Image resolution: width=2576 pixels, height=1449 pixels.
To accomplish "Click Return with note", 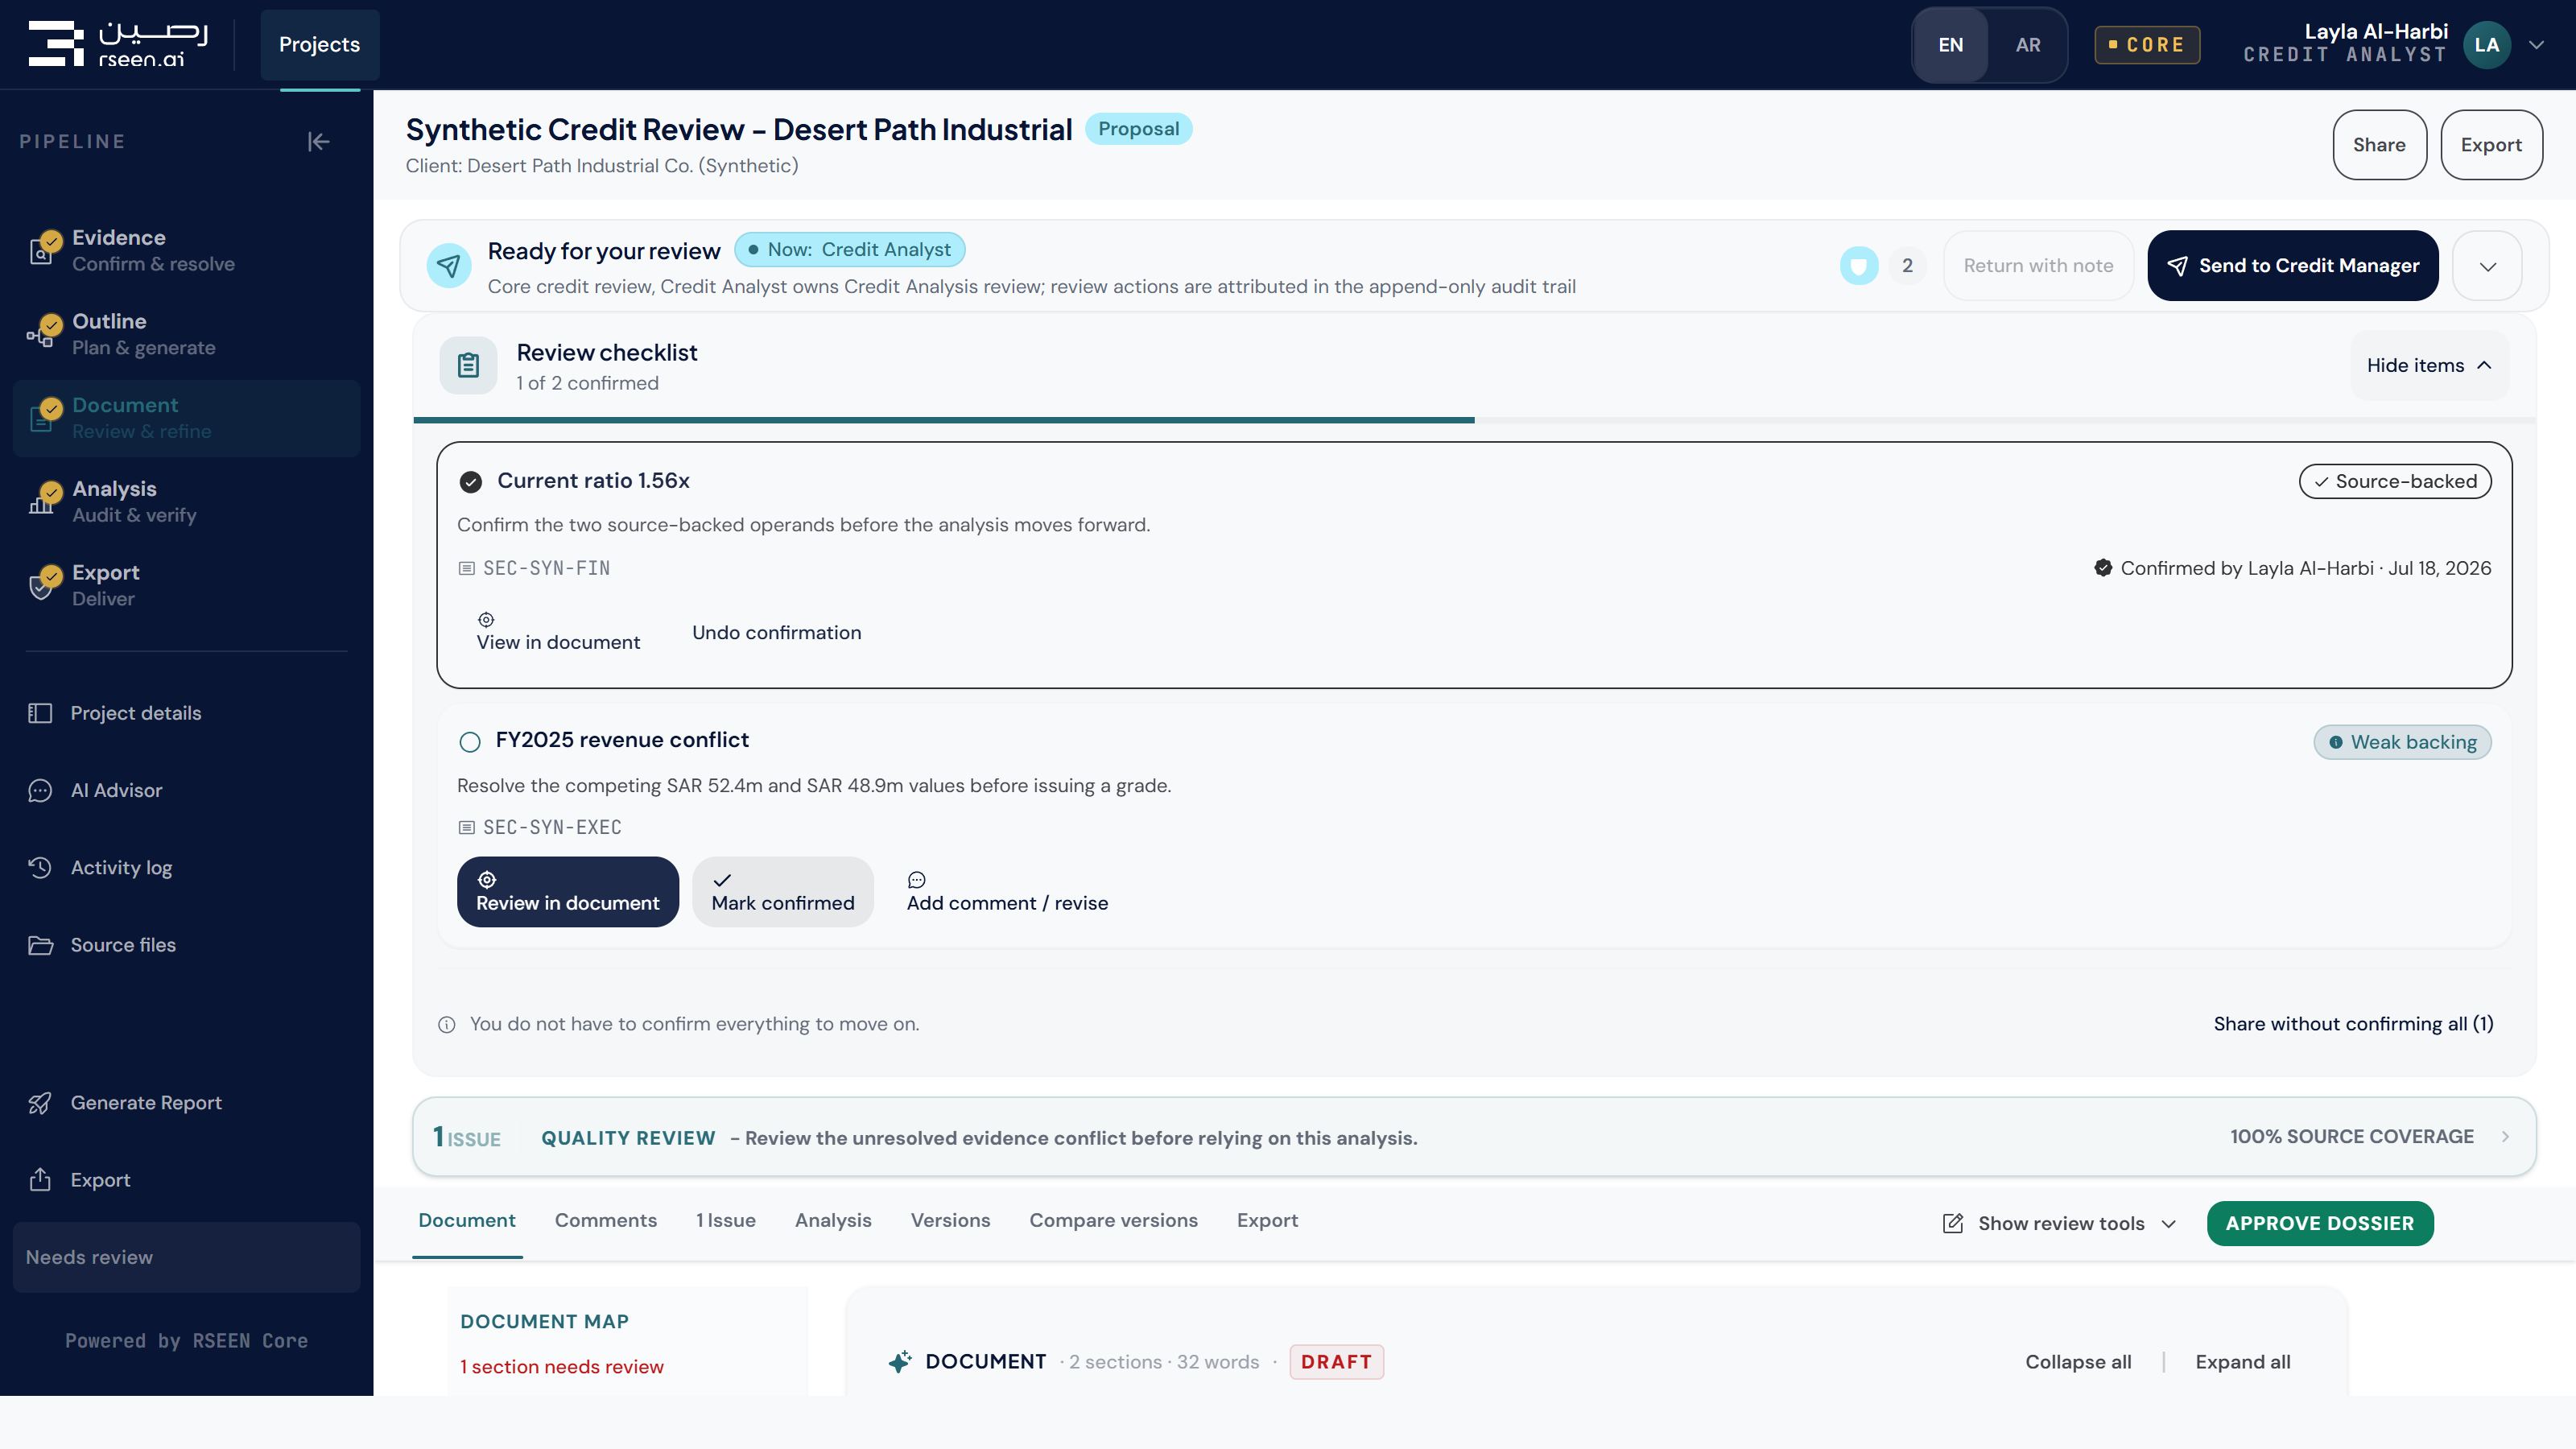I will coord(2038,266).
